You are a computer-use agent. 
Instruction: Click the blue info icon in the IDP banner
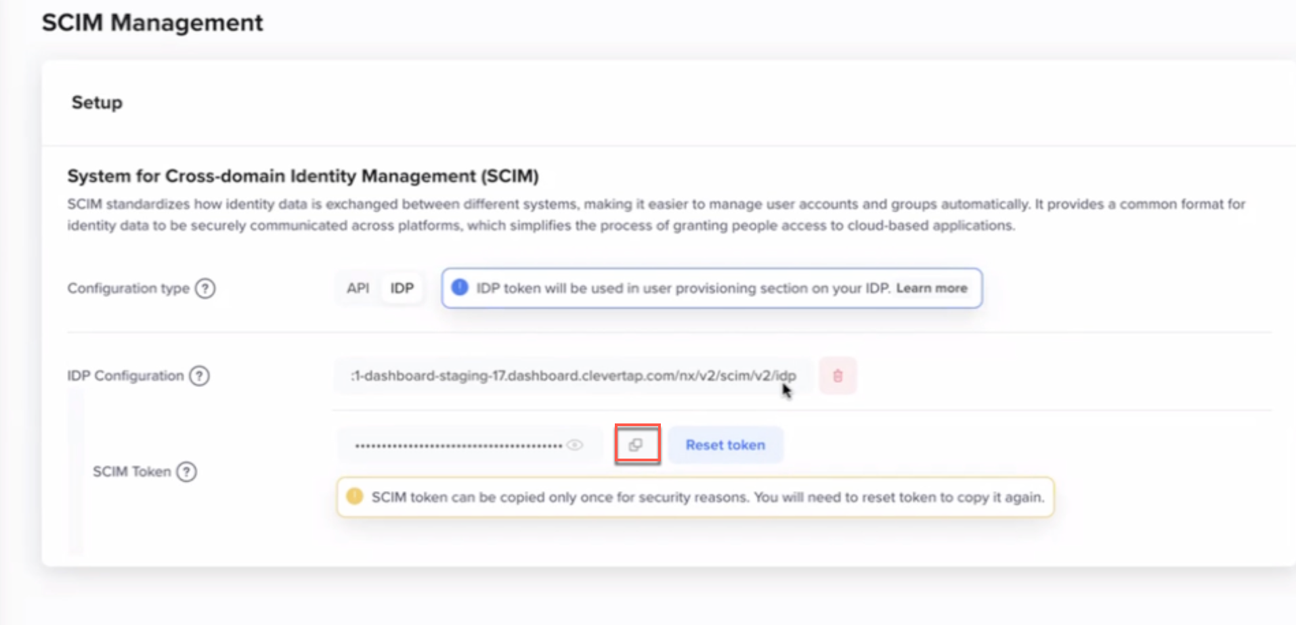tap(459, 287)
